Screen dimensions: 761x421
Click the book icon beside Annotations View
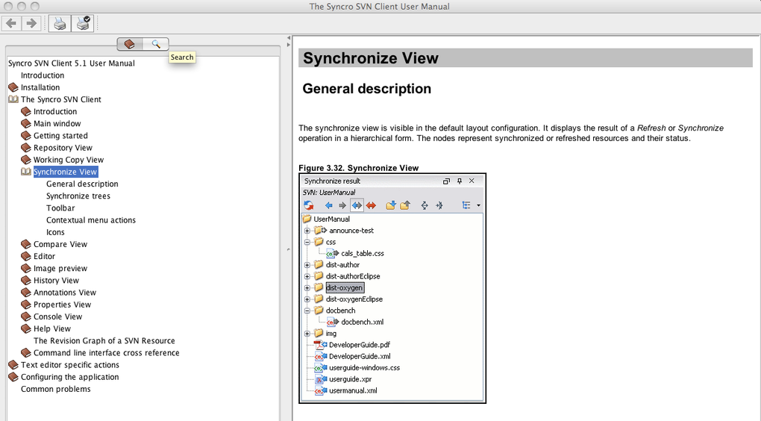(25, 293)
